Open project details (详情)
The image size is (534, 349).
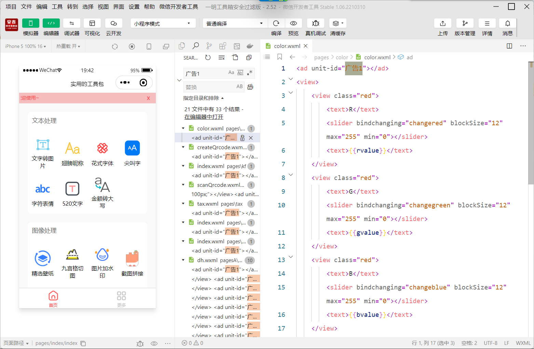coord(487,23)
